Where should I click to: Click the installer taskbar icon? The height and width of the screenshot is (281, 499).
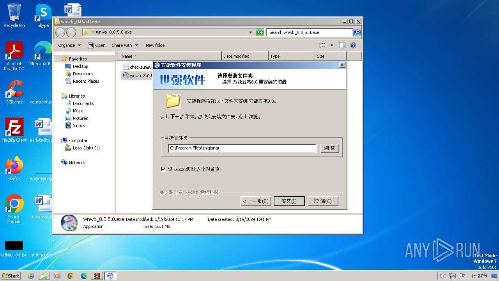click(x=110, y=276)
